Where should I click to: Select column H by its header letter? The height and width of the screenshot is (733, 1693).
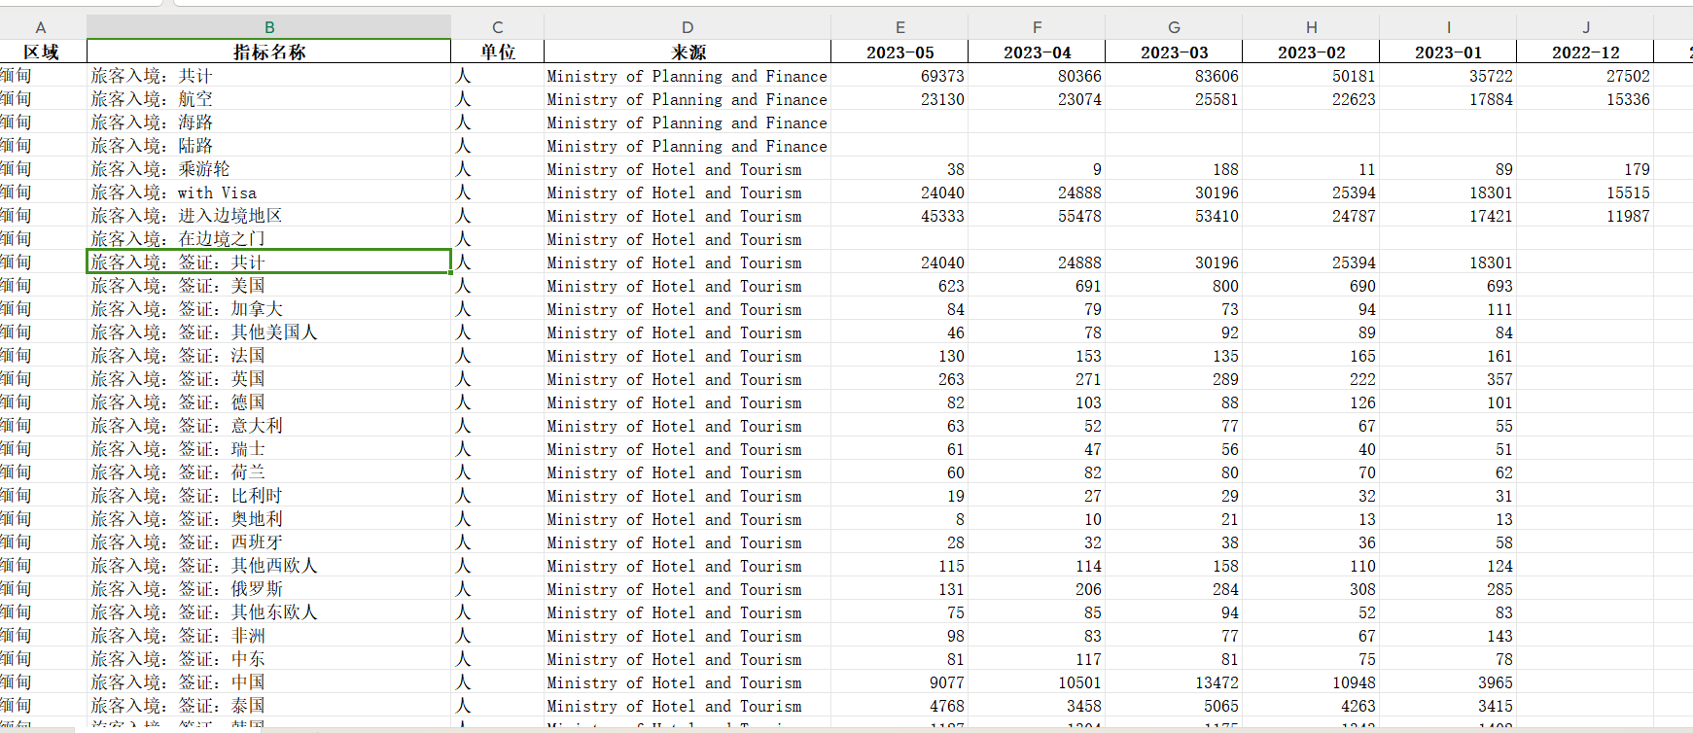(1311, 27)
